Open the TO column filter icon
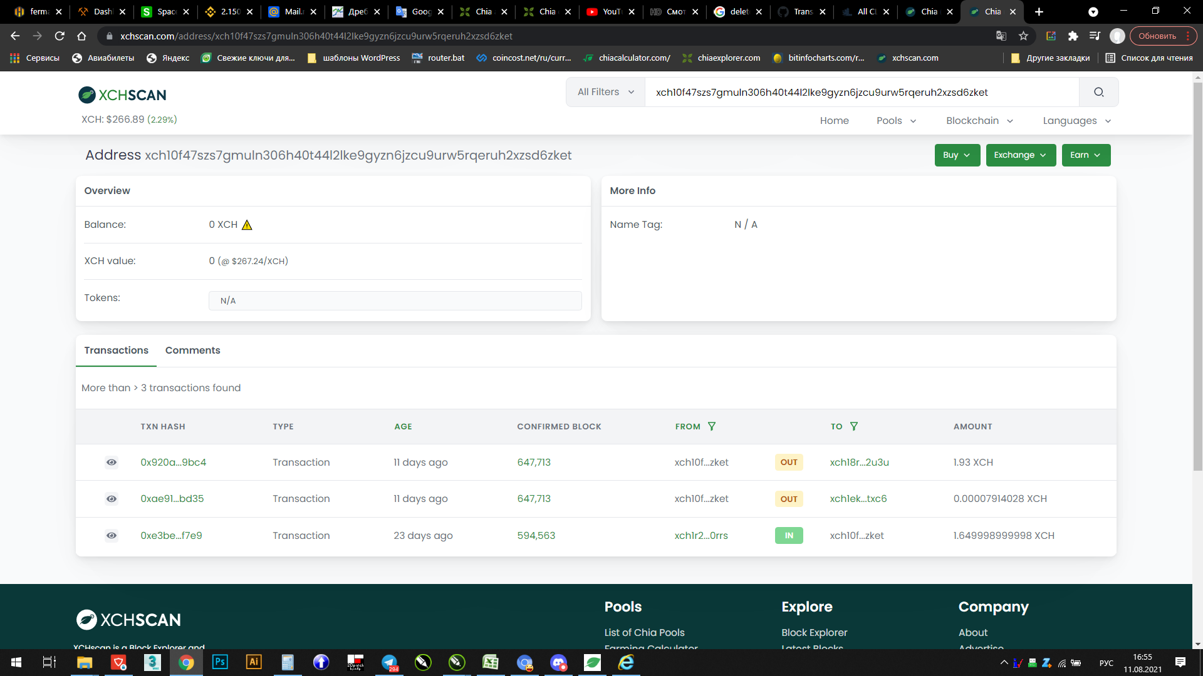Image resolution: width=1203 pixels, height=676 pixels. pyautogui.click(x=854, y=426)
